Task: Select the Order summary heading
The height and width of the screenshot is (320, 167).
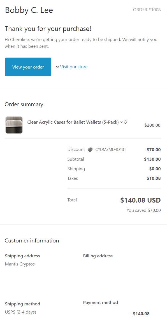Action: [24, 104]
